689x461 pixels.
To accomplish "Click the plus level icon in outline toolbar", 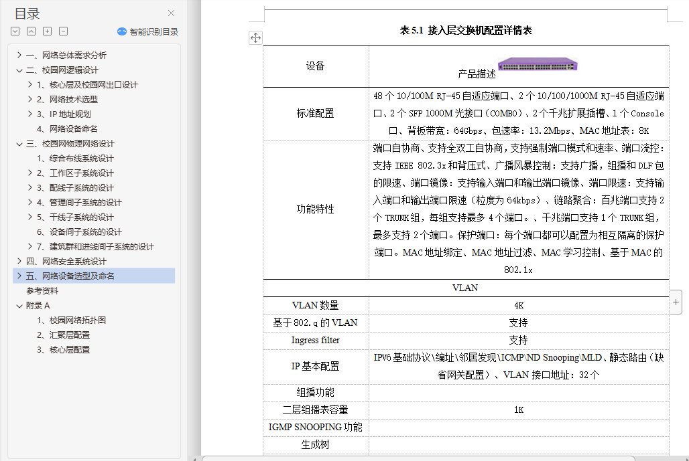I will (x=47, y=31).
